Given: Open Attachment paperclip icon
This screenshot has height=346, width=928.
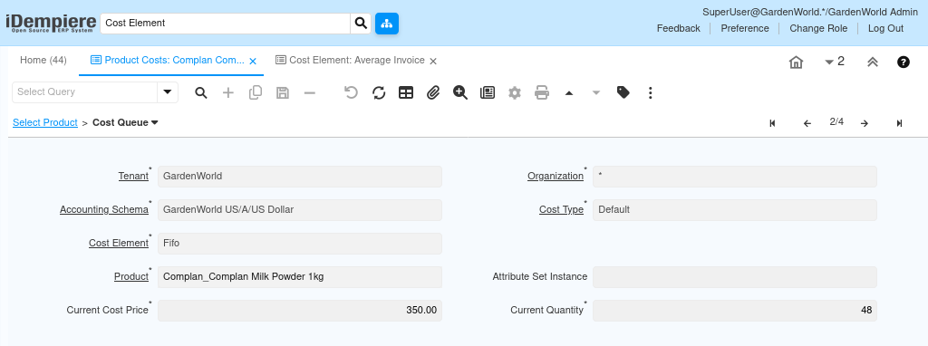Looking at the screenshot, I should [x=433, y=93].
